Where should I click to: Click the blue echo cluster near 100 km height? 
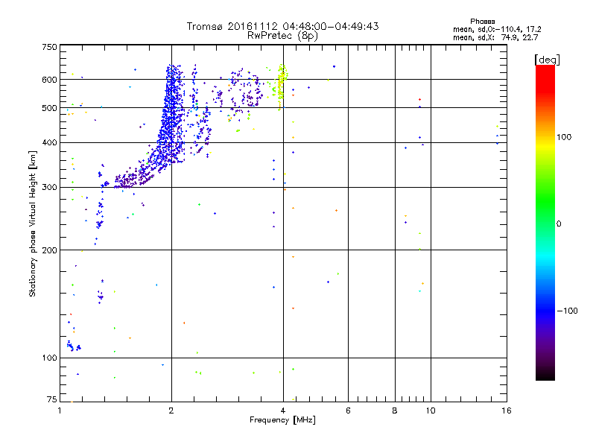[x=73, y=346]
